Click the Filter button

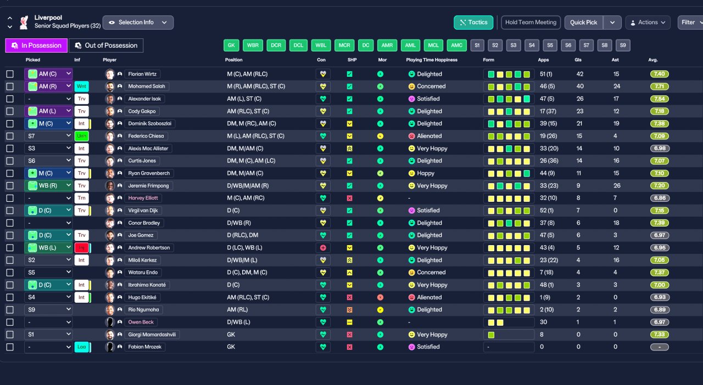click(690, 22)
